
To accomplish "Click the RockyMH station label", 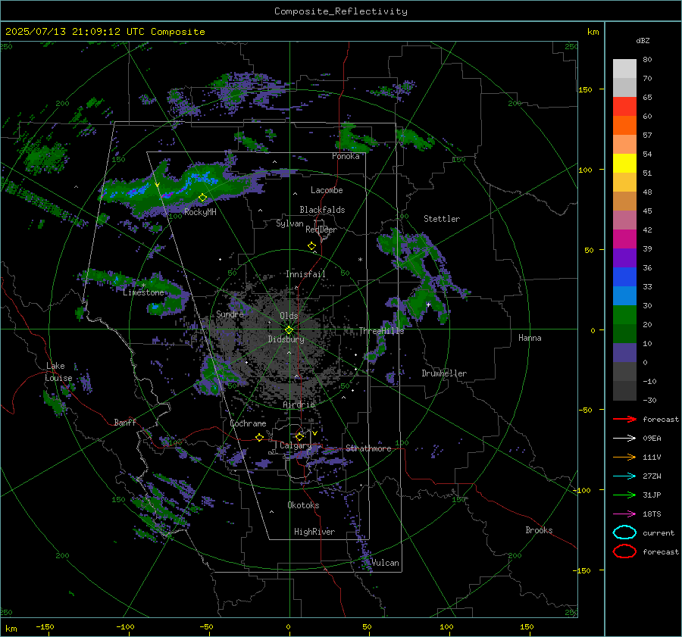I will click(200, 212).
